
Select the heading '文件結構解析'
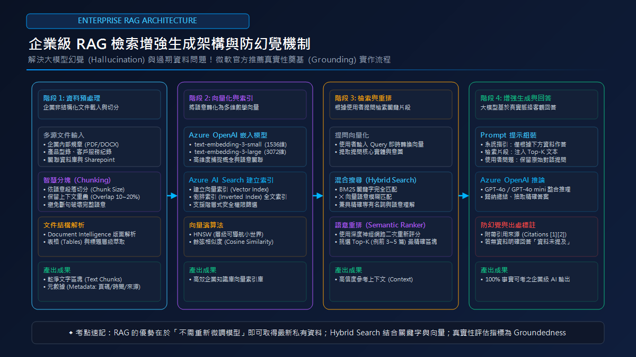coord(64,225)
